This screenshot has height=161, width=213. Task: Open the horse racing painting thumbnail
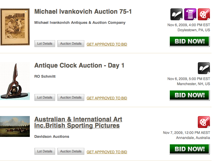coord(15,126)
